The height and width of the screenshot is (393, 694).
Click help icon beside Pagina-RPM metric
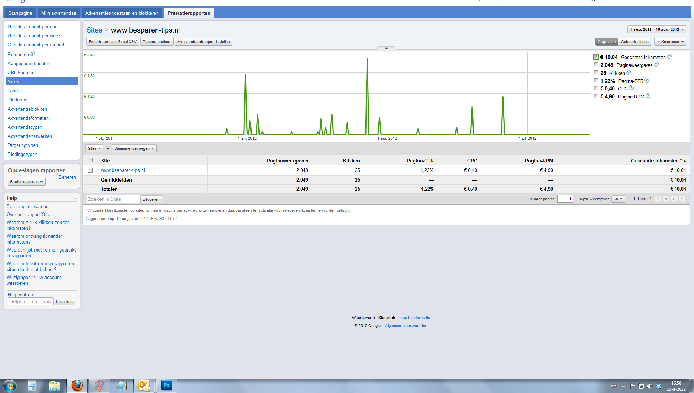pyautogui.click(x=648, y=96)
